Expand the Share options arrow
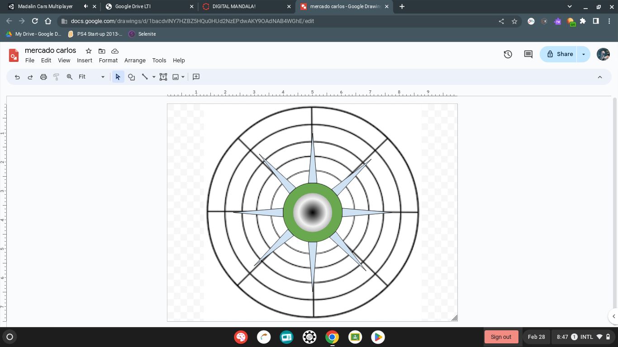 (584, 54)
